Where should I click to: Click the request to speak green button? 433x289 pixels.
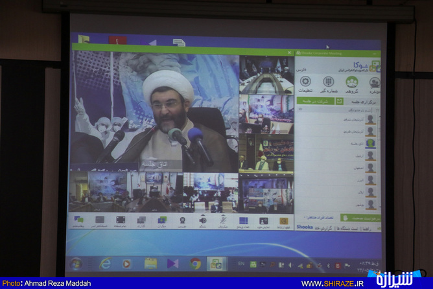click(360, 218)
